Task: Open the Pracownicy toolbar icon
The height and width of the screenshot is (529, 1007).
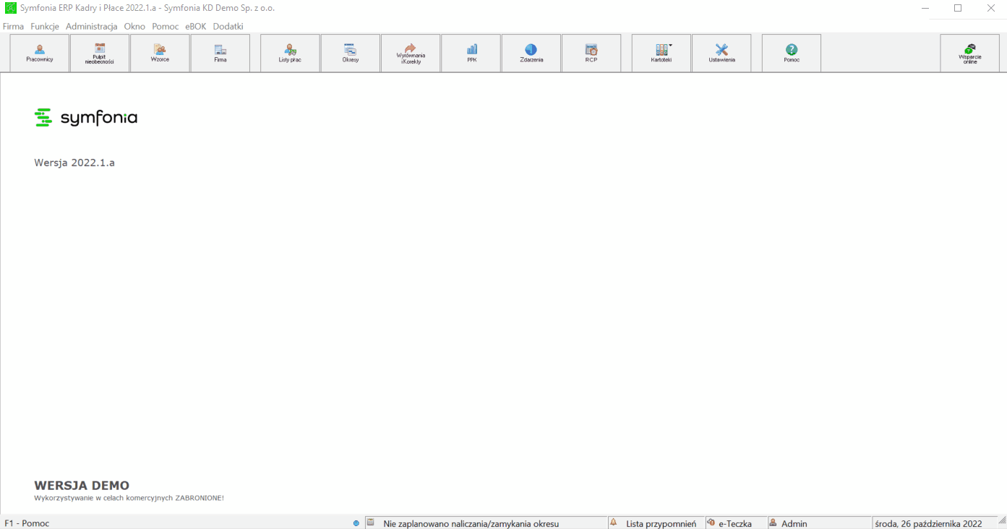Action: pos(40,53)
